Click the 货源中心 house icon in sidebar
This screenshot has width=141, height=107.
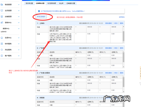[x=2, y=38]
